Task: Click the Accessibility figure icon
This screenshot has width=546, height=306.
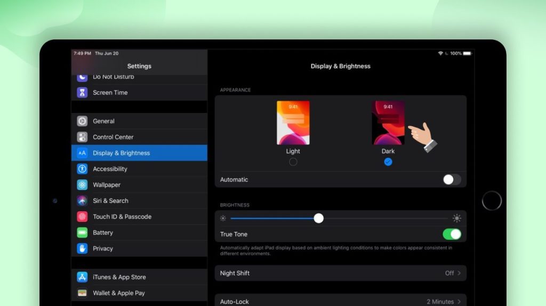Action: tap(82, 169)
